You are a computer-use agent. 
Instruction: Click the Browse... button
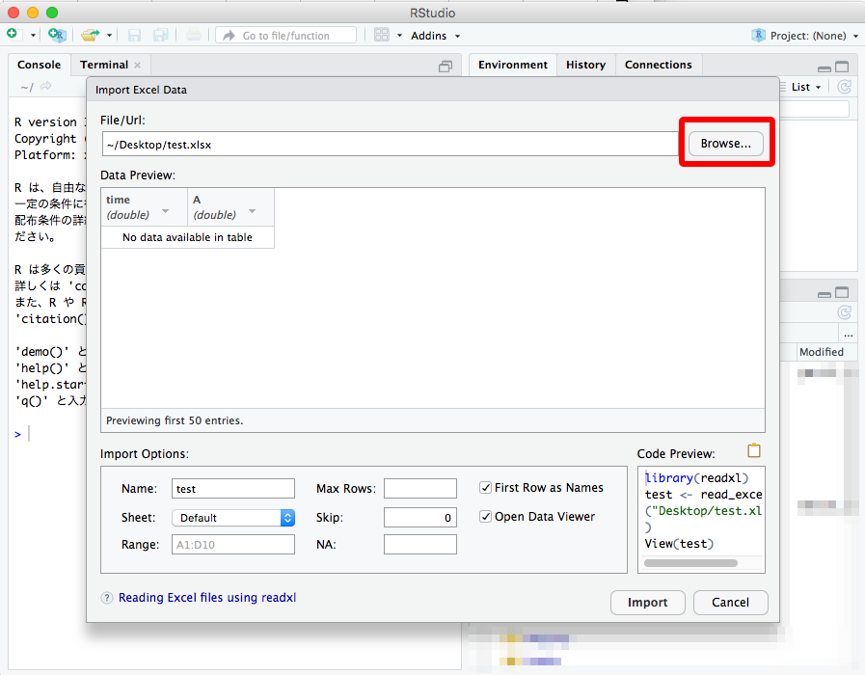click(x=726, y=144)
